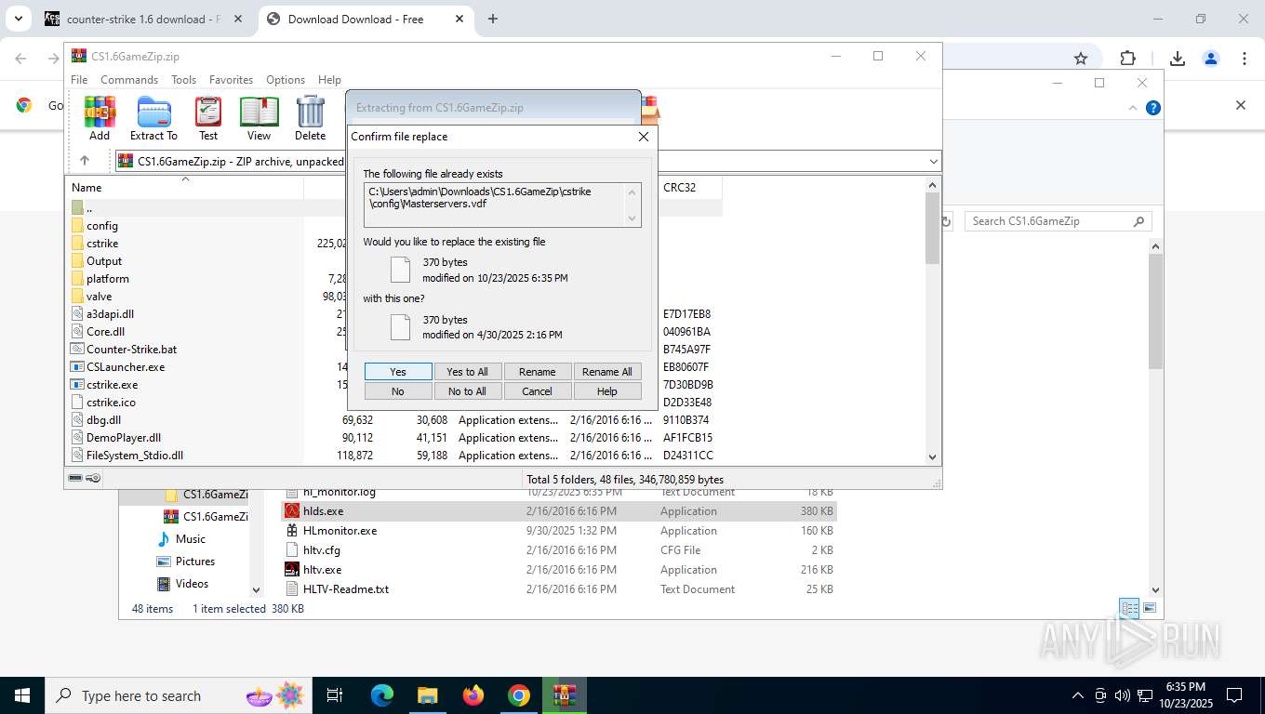Click No to All button
This screenshot has width=1265, height=714.
coord(467,391)
